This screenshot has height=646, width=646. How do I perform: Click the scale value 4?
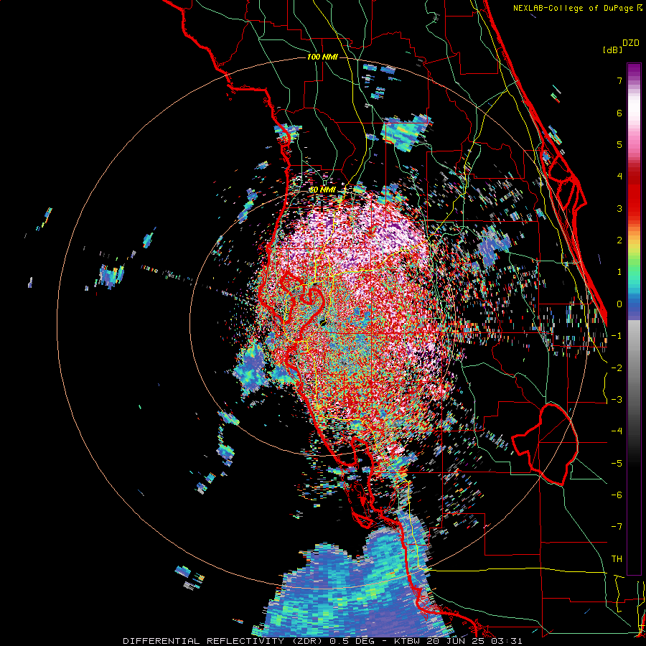tap(619, 177)
